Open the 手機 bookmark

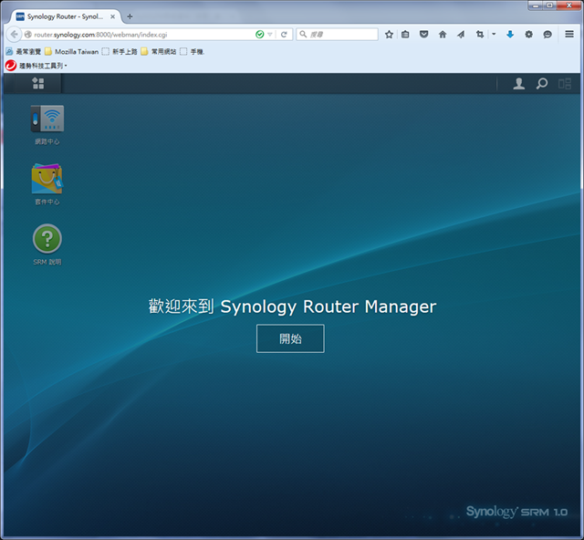tap(193, 51)
